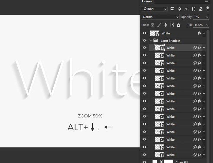The image size is (213, 163).
Task: Collapse the Long Shadow group folder
Action: tap(151, 41)
